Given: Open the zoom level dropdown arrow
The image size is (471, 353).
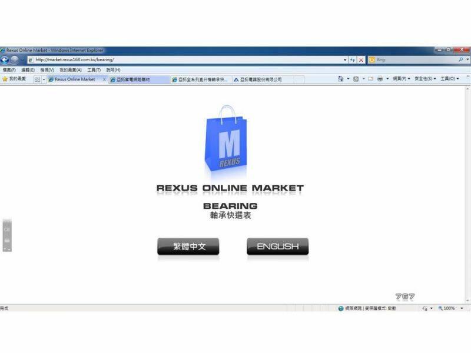Looking at the screenshot, I should pyautogui.click(x=462, y=308).
